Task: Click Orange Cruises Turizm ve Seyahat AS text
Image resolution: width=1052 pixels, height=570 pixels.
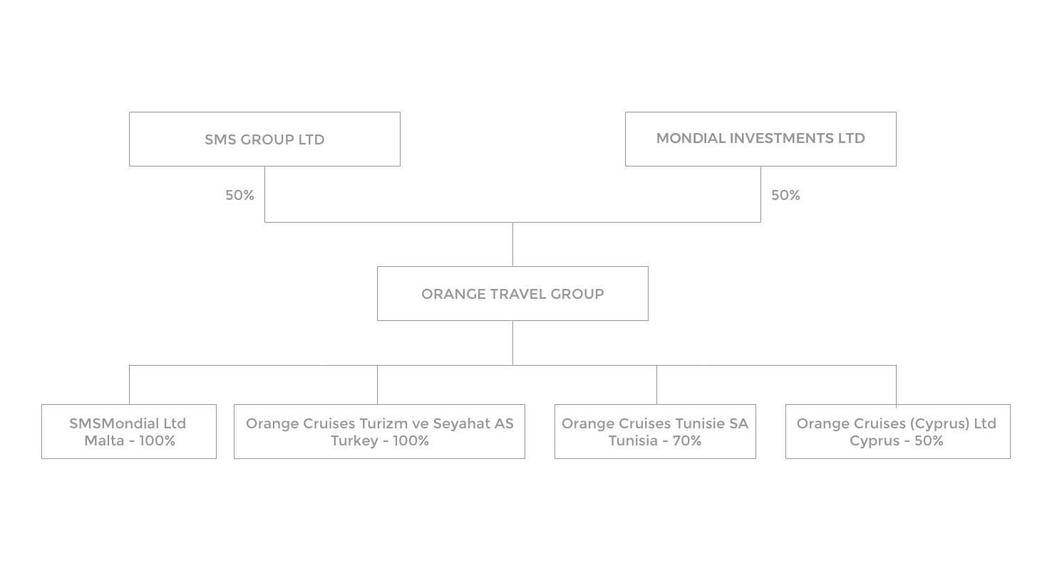Action: 380,423
